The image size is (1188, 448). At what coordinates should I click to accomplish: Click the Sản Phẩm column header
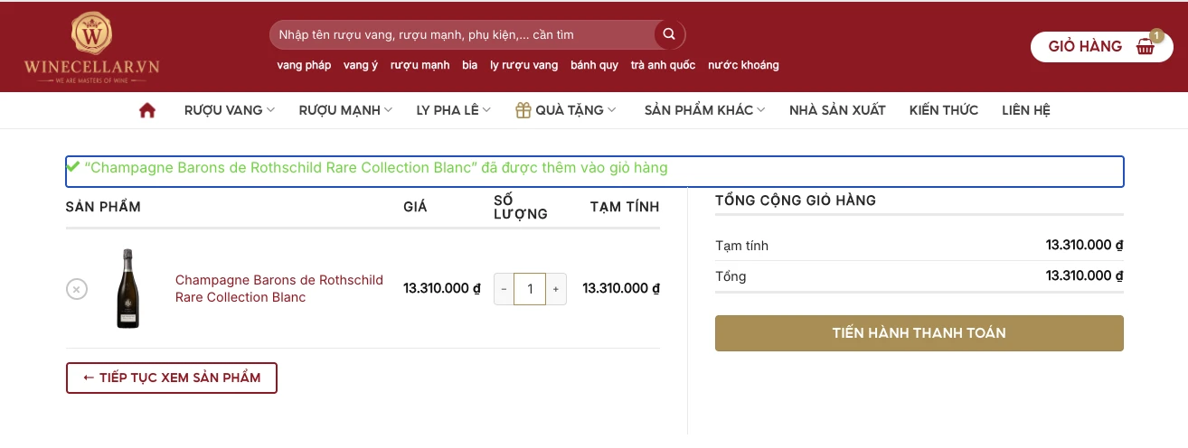(103, 207)
